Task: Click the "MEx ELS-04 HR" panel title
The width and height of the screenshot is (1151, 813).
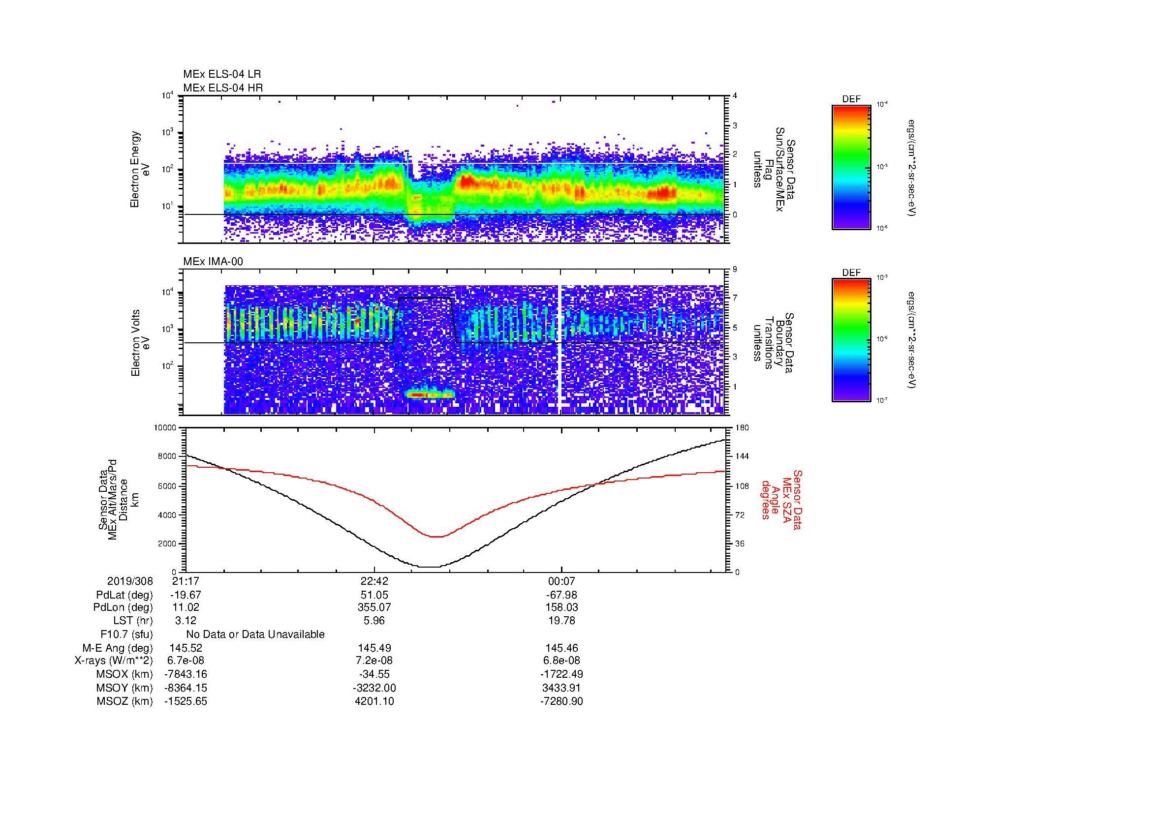Action: point(223,88)
